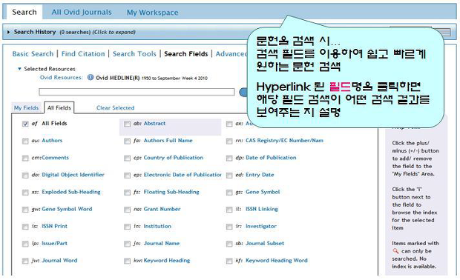Screen dimensions: 460x280
Task: Check the kw Keyword Heading checkbox
Action: click(127, 261)
